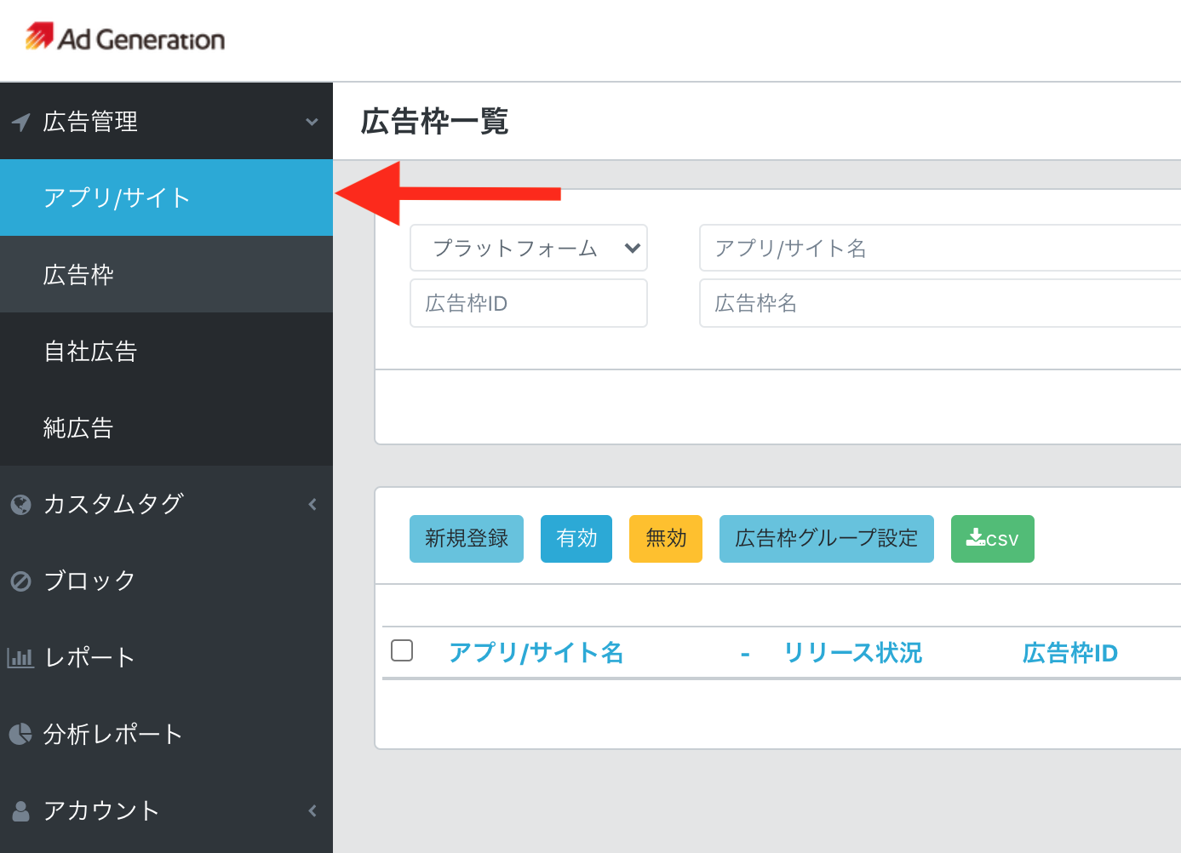The image size is (1181, 853).
Task: Select 広告枠 in the sidebar
Action: 78,274
